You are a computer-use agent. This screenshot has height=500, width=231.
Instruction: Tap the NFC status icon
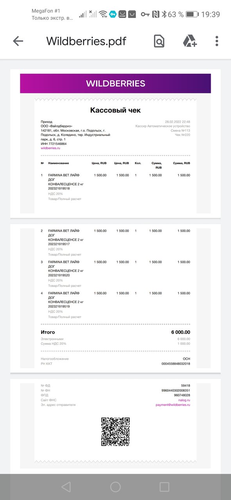coord(156,14)
